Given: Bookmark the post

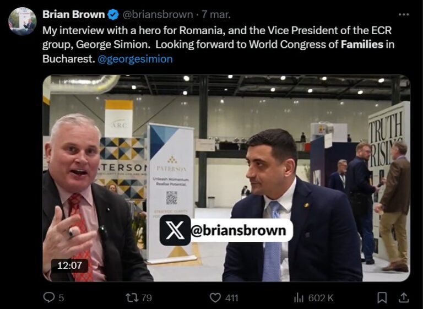Looking at the screenshot, I should point(382,297).
